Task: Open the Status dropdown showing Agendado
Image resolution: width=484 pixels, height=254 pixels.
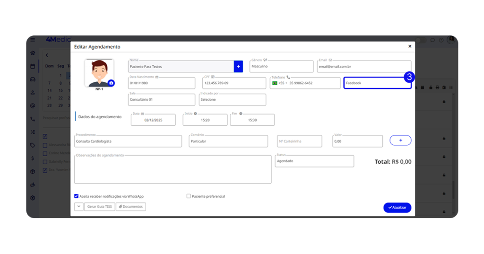Action: (x=314, y=161)
